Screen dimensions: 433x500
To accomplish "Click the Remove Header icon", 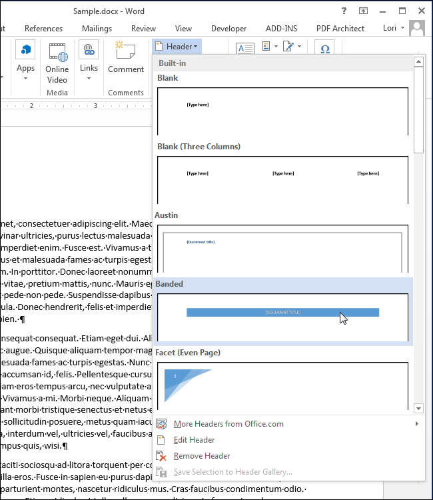I will [161, 456].
